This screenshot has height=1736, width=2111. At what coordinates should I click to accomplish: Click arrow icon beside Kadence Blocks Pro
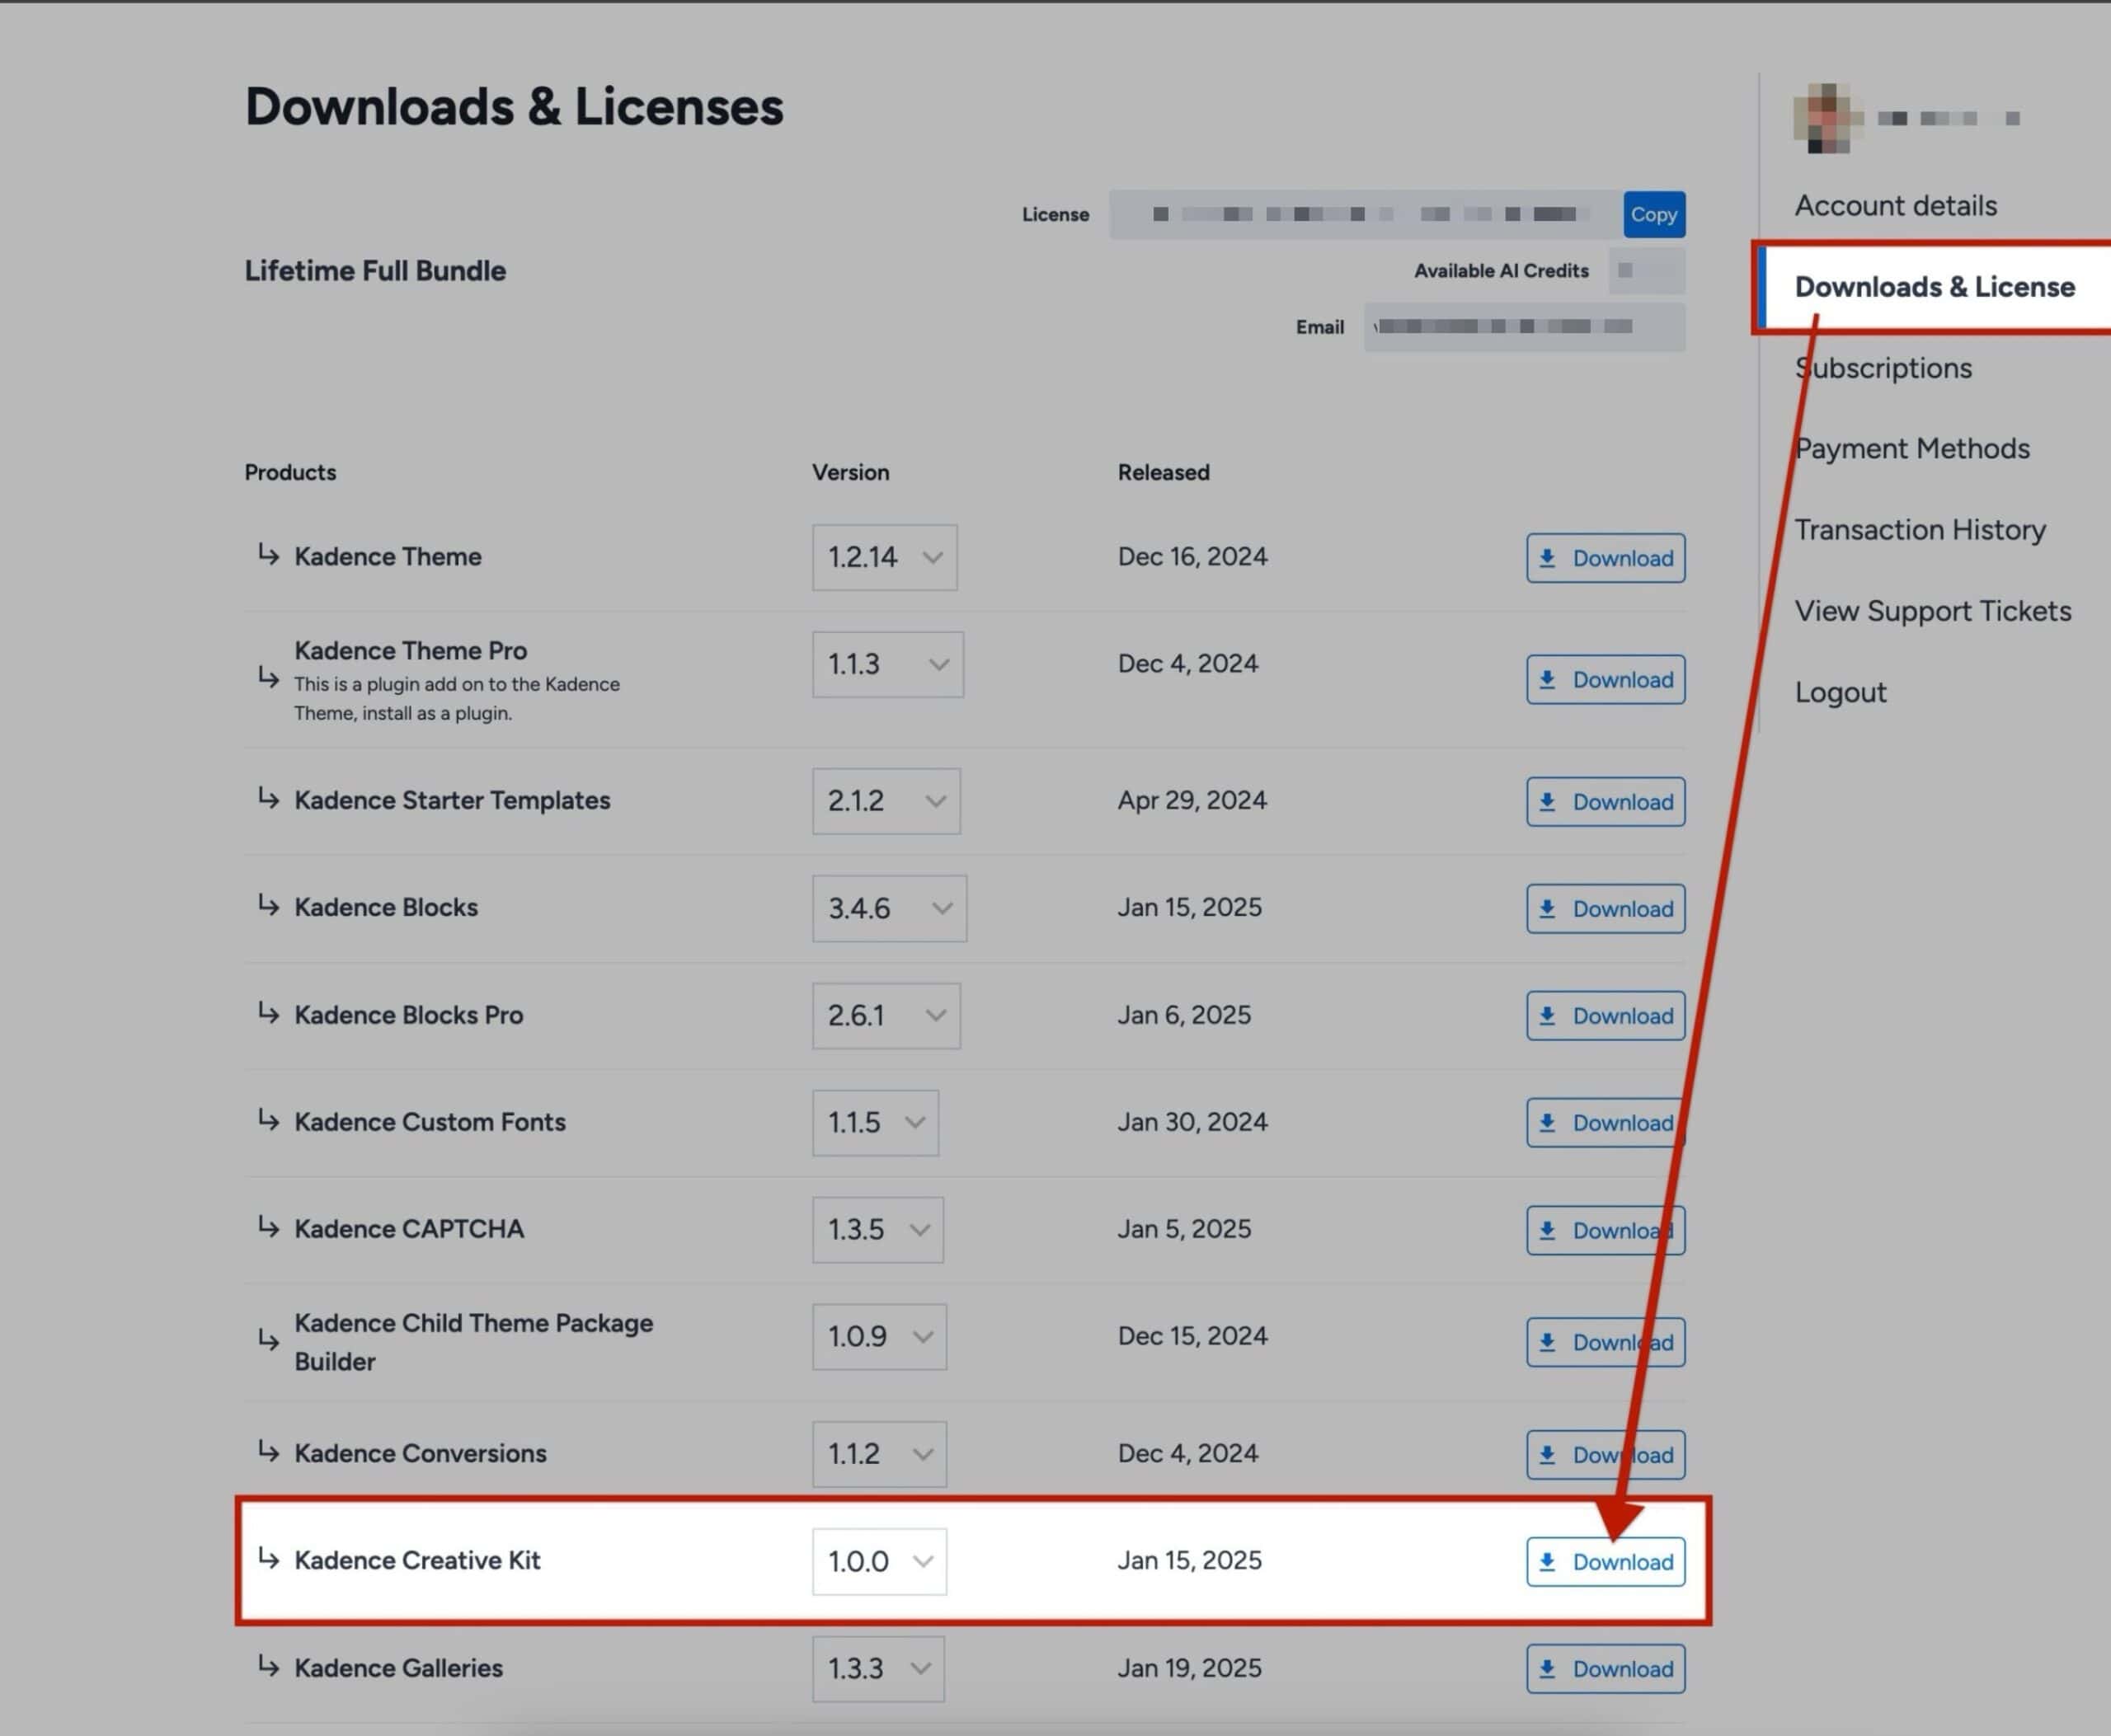(267, 1013)
